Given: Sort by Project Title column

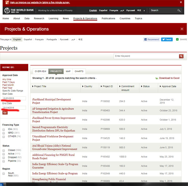Looking at the screenshot, I should (x=39, y=86).
